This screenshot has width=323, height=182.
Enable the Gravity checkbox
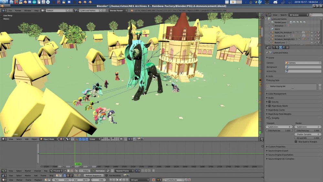(x=269, y=102)
